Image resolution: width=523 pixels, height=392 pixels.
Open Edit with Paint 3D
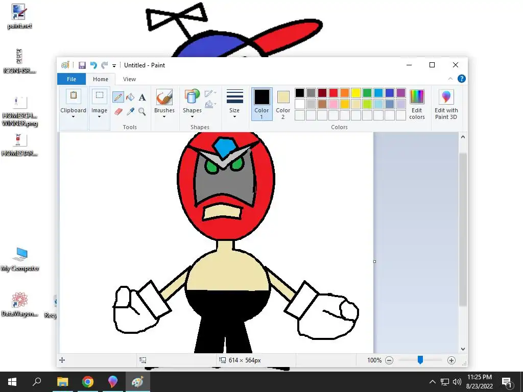446,104
